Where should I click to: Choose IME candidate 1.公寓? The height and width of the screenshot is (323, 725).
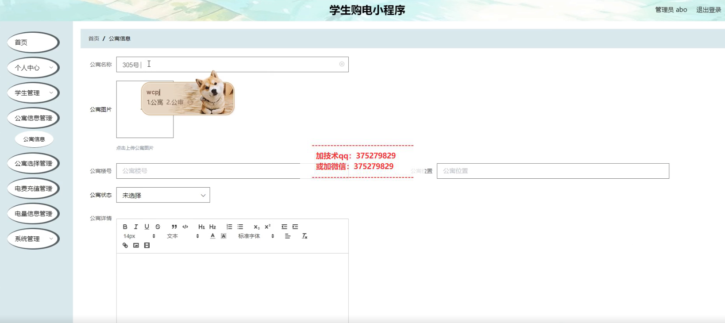tap(155, 102)
